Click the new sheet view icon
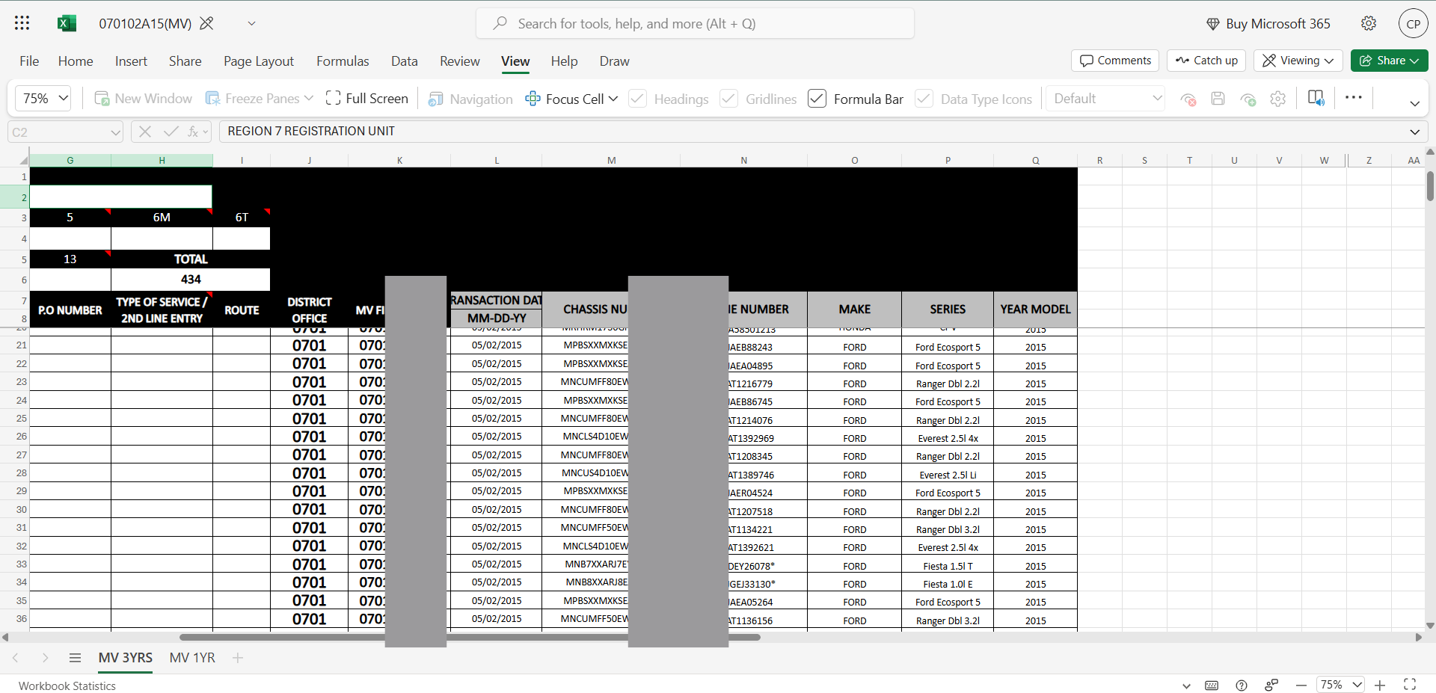Viewport: 1436px width, 693px height. (x=1248, y=99)
